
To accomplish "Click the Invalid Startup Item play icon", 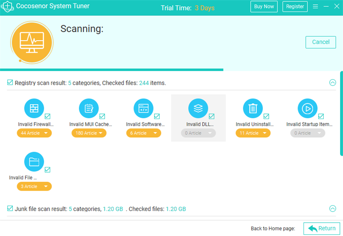I will click(307, 108).
